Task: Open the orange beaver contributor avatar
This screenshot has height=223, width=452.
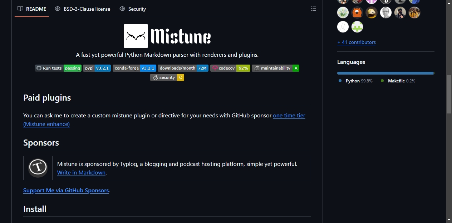Action: 357,12
